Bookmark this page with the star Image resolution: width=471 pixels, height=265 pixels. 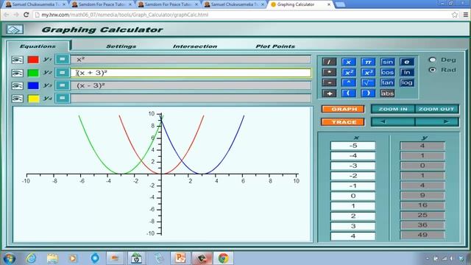point(455,15)
